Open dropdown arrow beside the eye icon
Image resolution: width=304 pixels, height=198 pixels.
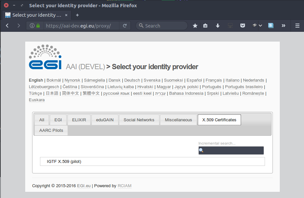(x=260, y=26)
